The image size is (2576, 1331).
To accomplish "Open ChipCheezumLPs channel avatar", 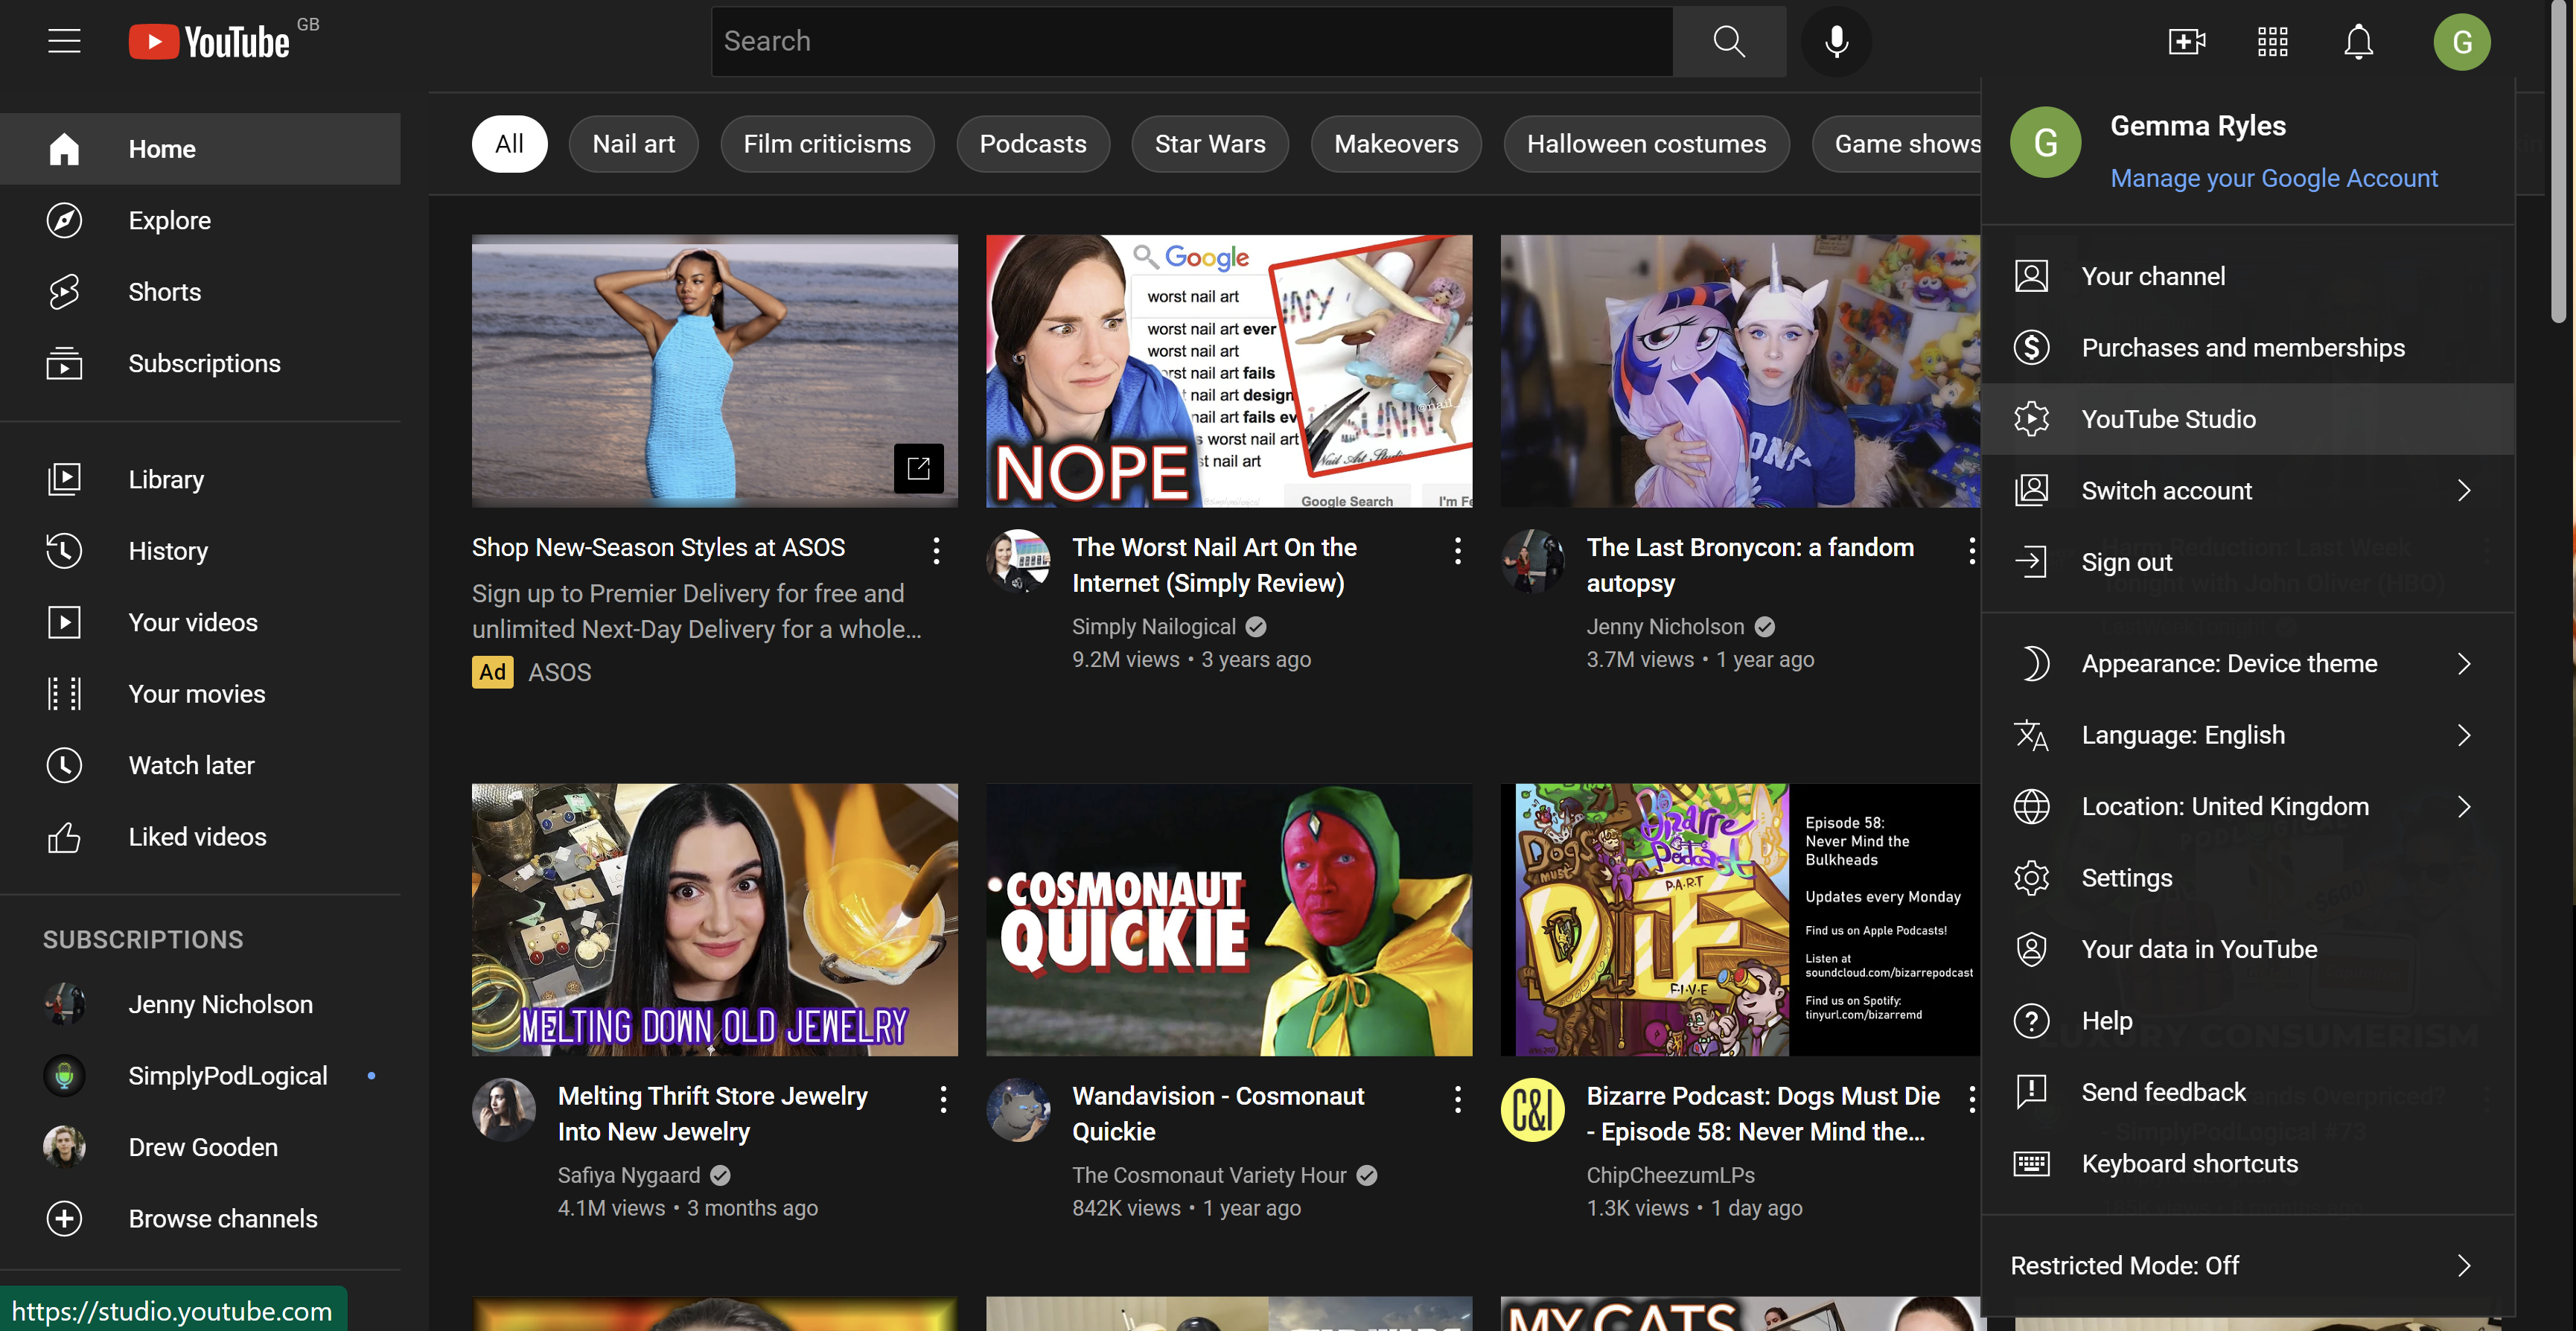I will [x=1532, y=1110].
